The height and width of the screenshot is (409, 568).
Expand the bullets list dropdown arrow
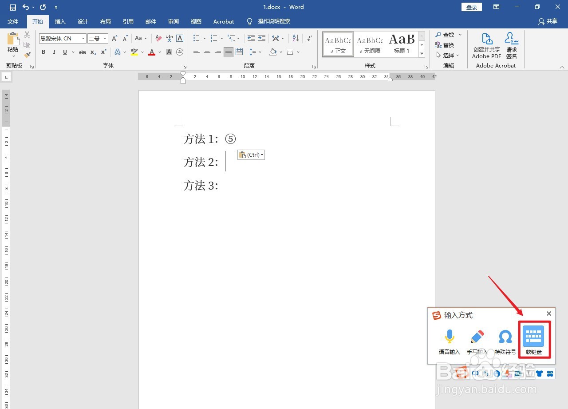click(x=205, y=38)
